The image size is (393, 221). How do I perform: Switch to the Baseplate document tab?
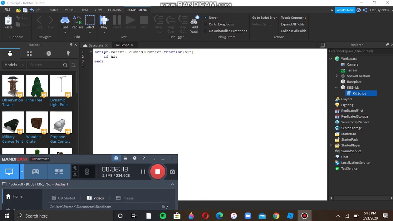point(95,45)
